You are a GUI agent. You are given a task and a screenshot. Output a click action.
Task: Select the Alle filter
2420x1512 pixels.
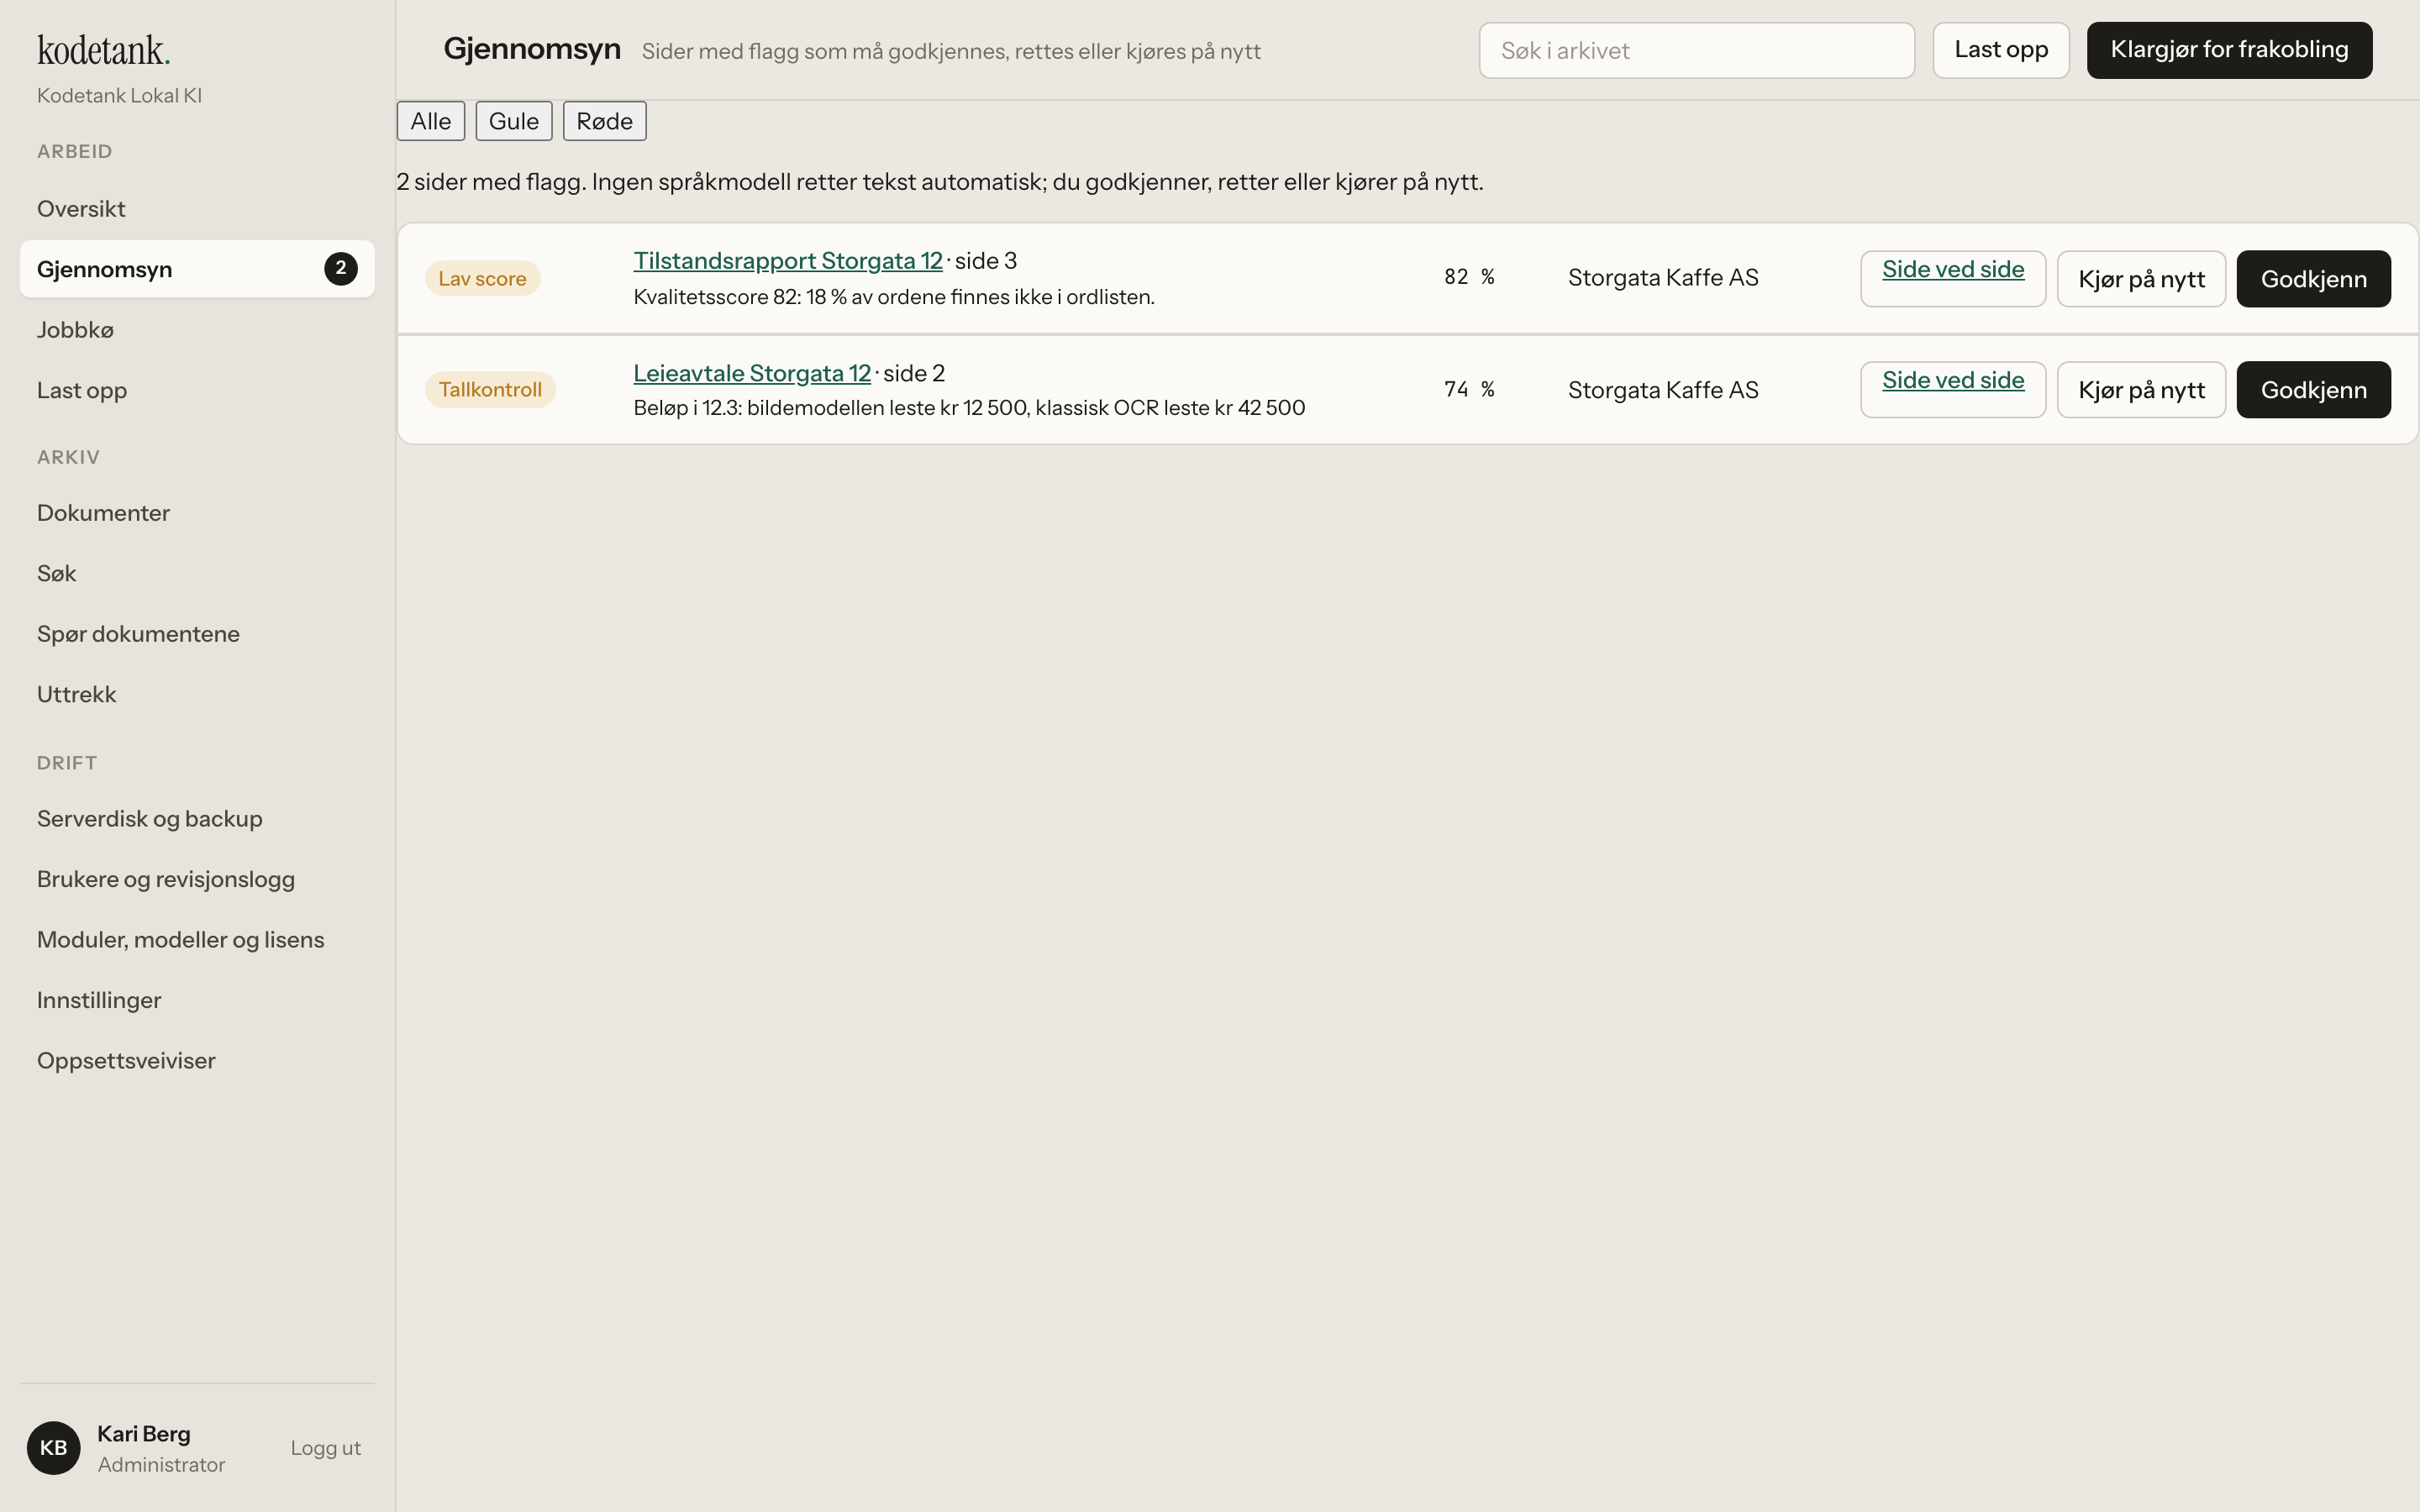coord(431,121)
